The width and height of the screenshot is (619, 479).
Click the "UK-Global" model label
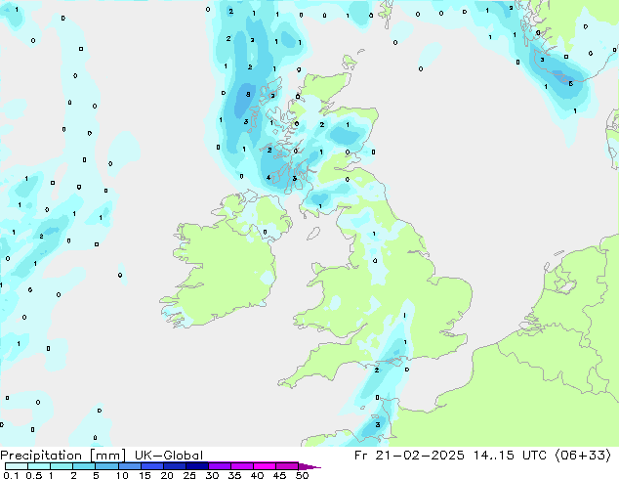169,456
